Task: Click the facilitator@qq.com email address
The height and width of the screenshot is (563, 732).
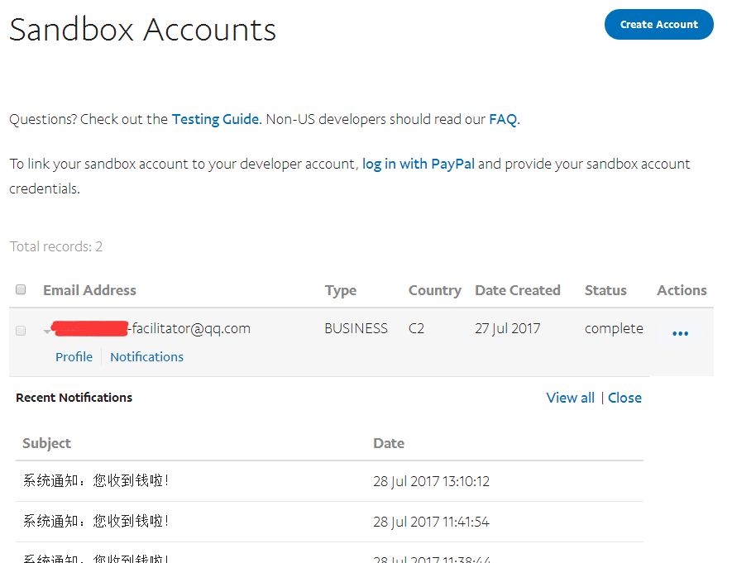Action: [x=190, y=328]
